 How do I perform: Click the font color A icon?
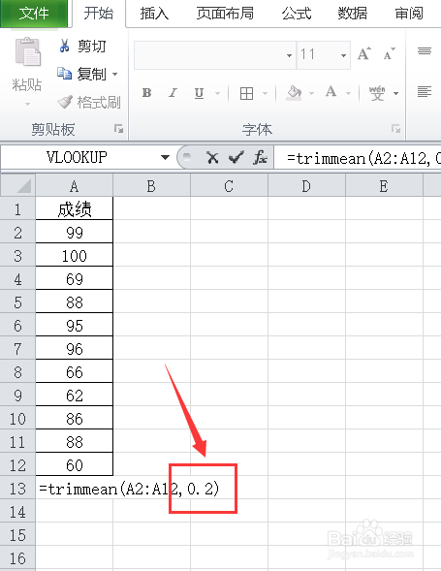[331, 91]
